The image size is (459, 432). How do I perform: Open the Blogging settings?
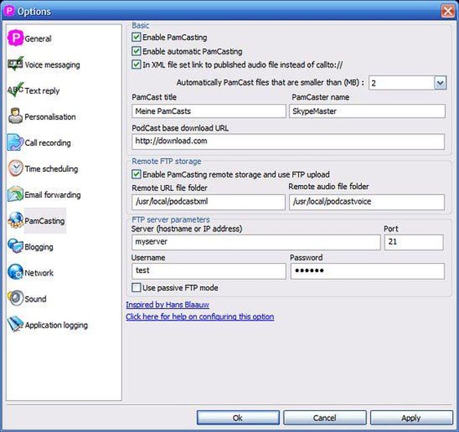(38, 247)
